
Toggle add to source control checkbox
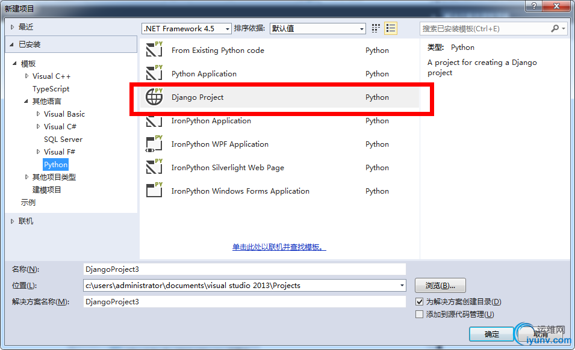coord(419,315)
